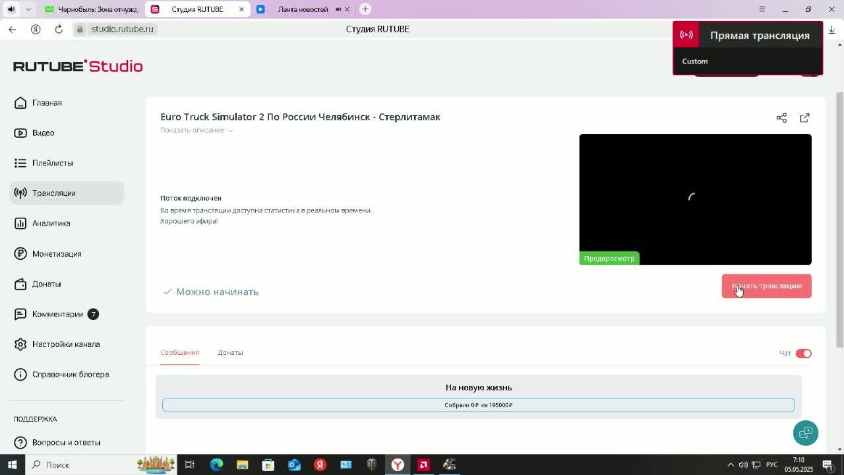The width and height of the screenshot is (844, 475).
Task: Open File Explorer from taskbar
Action: [242, 465]
